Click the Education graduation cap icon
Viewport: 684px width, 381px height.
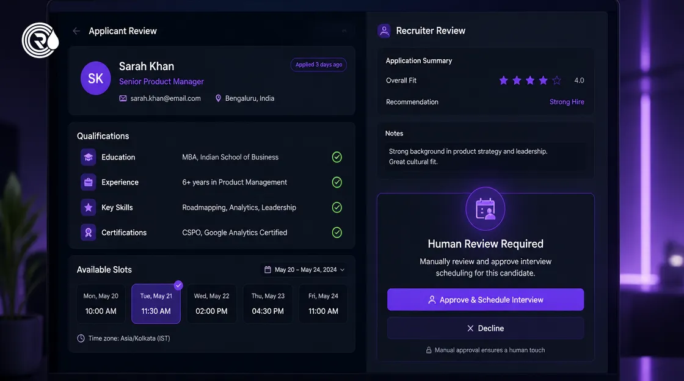pyautogui.click(x=88, y=158)
